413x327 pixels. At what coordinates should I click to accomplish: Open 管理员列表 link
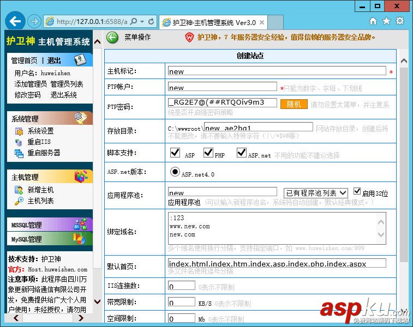coord(67,84)
